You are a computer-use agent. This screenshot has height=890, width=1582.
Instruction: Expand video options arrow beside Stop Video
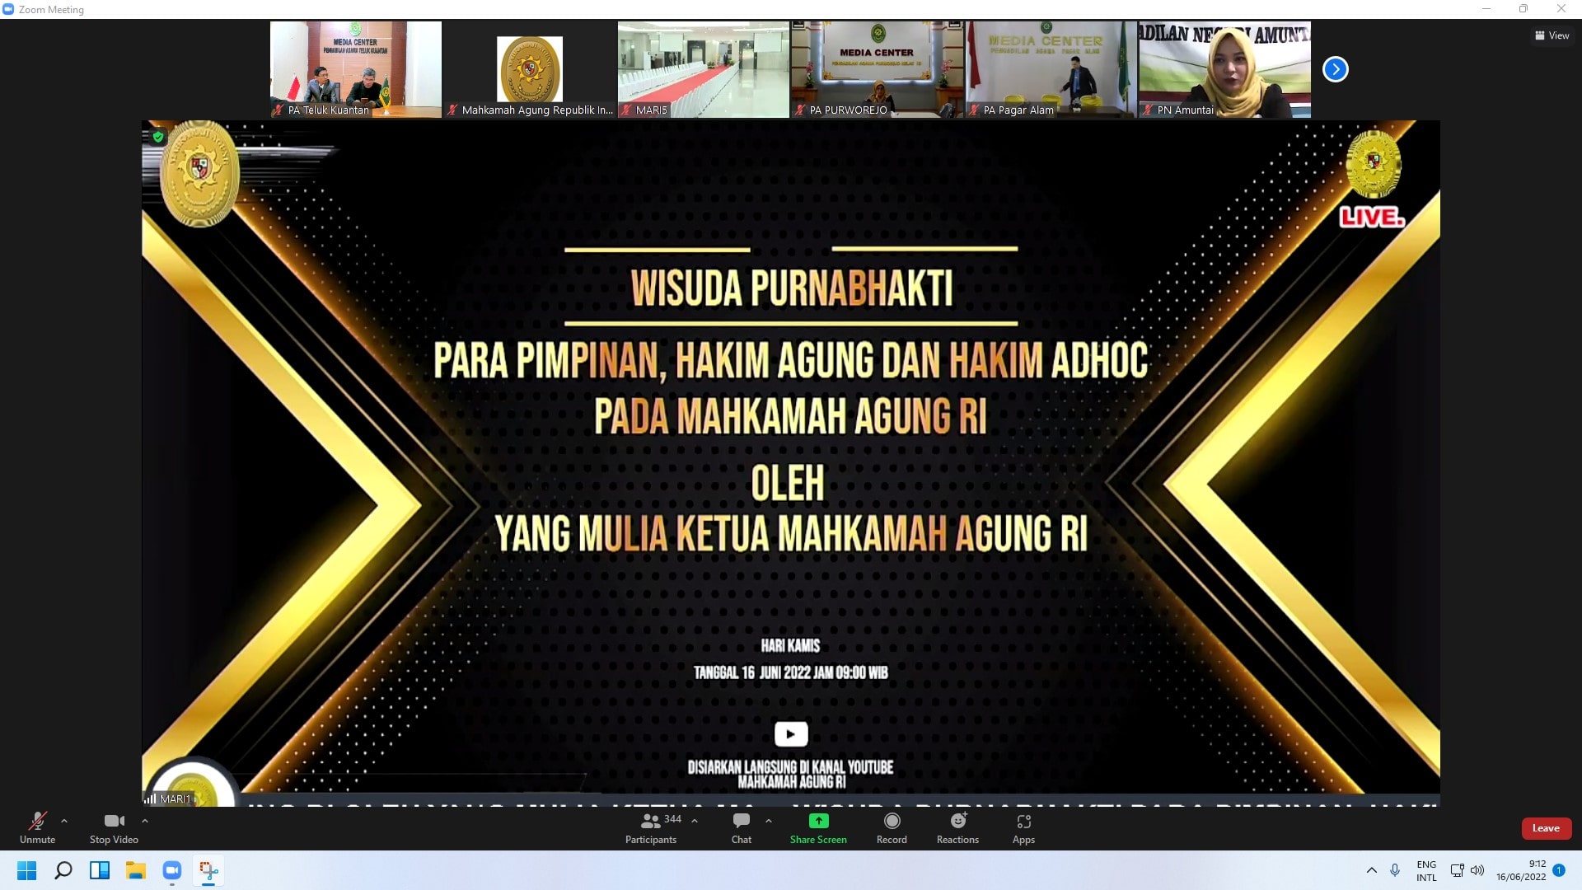coord(145,821)
